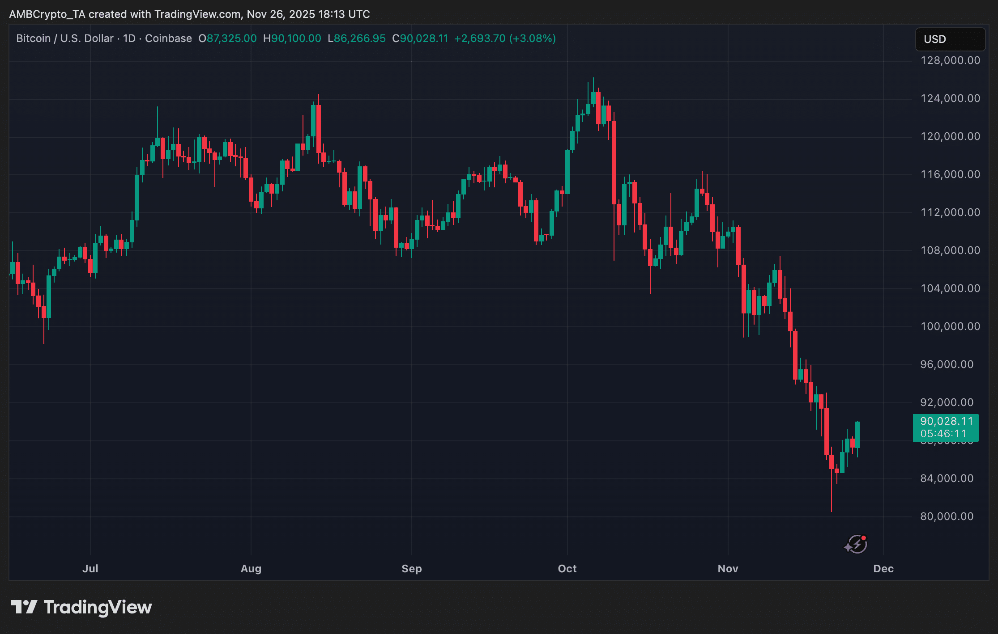This screenshot has height=634, width=998.
Task: Click the 100,000.00 price scale label
Action: tap(950, 326)
